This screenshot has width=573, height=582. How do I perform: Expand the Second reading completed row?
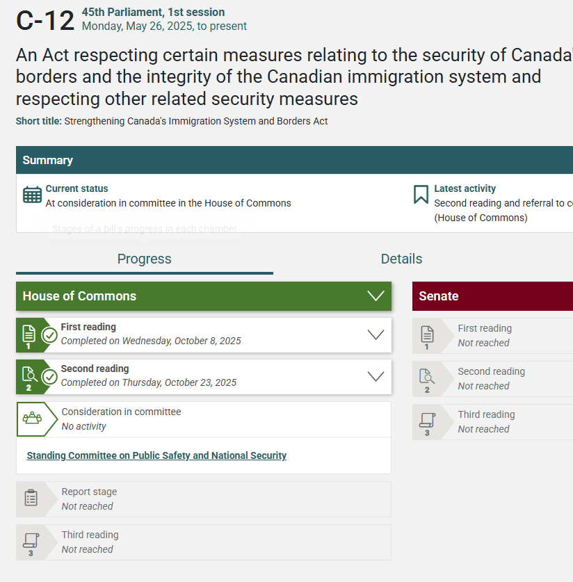[x=376, y=376]
